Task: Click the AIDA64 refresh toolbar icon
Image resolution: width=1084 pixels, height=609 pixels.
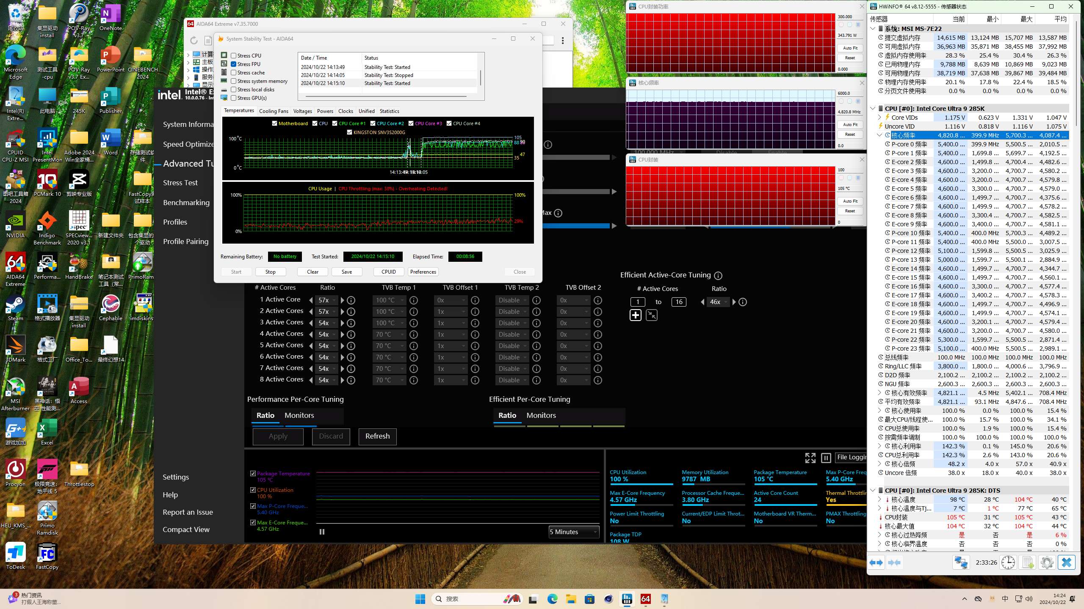Action: coord(194,41)
